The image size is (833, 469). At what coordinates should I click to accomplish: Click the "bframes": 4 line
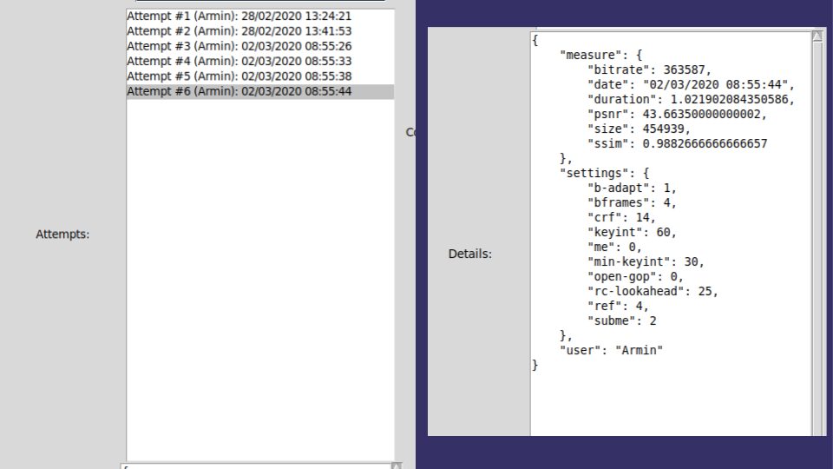pyautogui.click(x=632, y=202)
